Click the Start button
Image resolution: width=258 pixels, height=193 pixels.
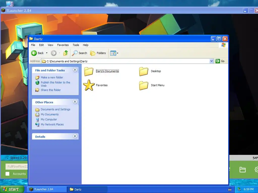coord(12,189)
